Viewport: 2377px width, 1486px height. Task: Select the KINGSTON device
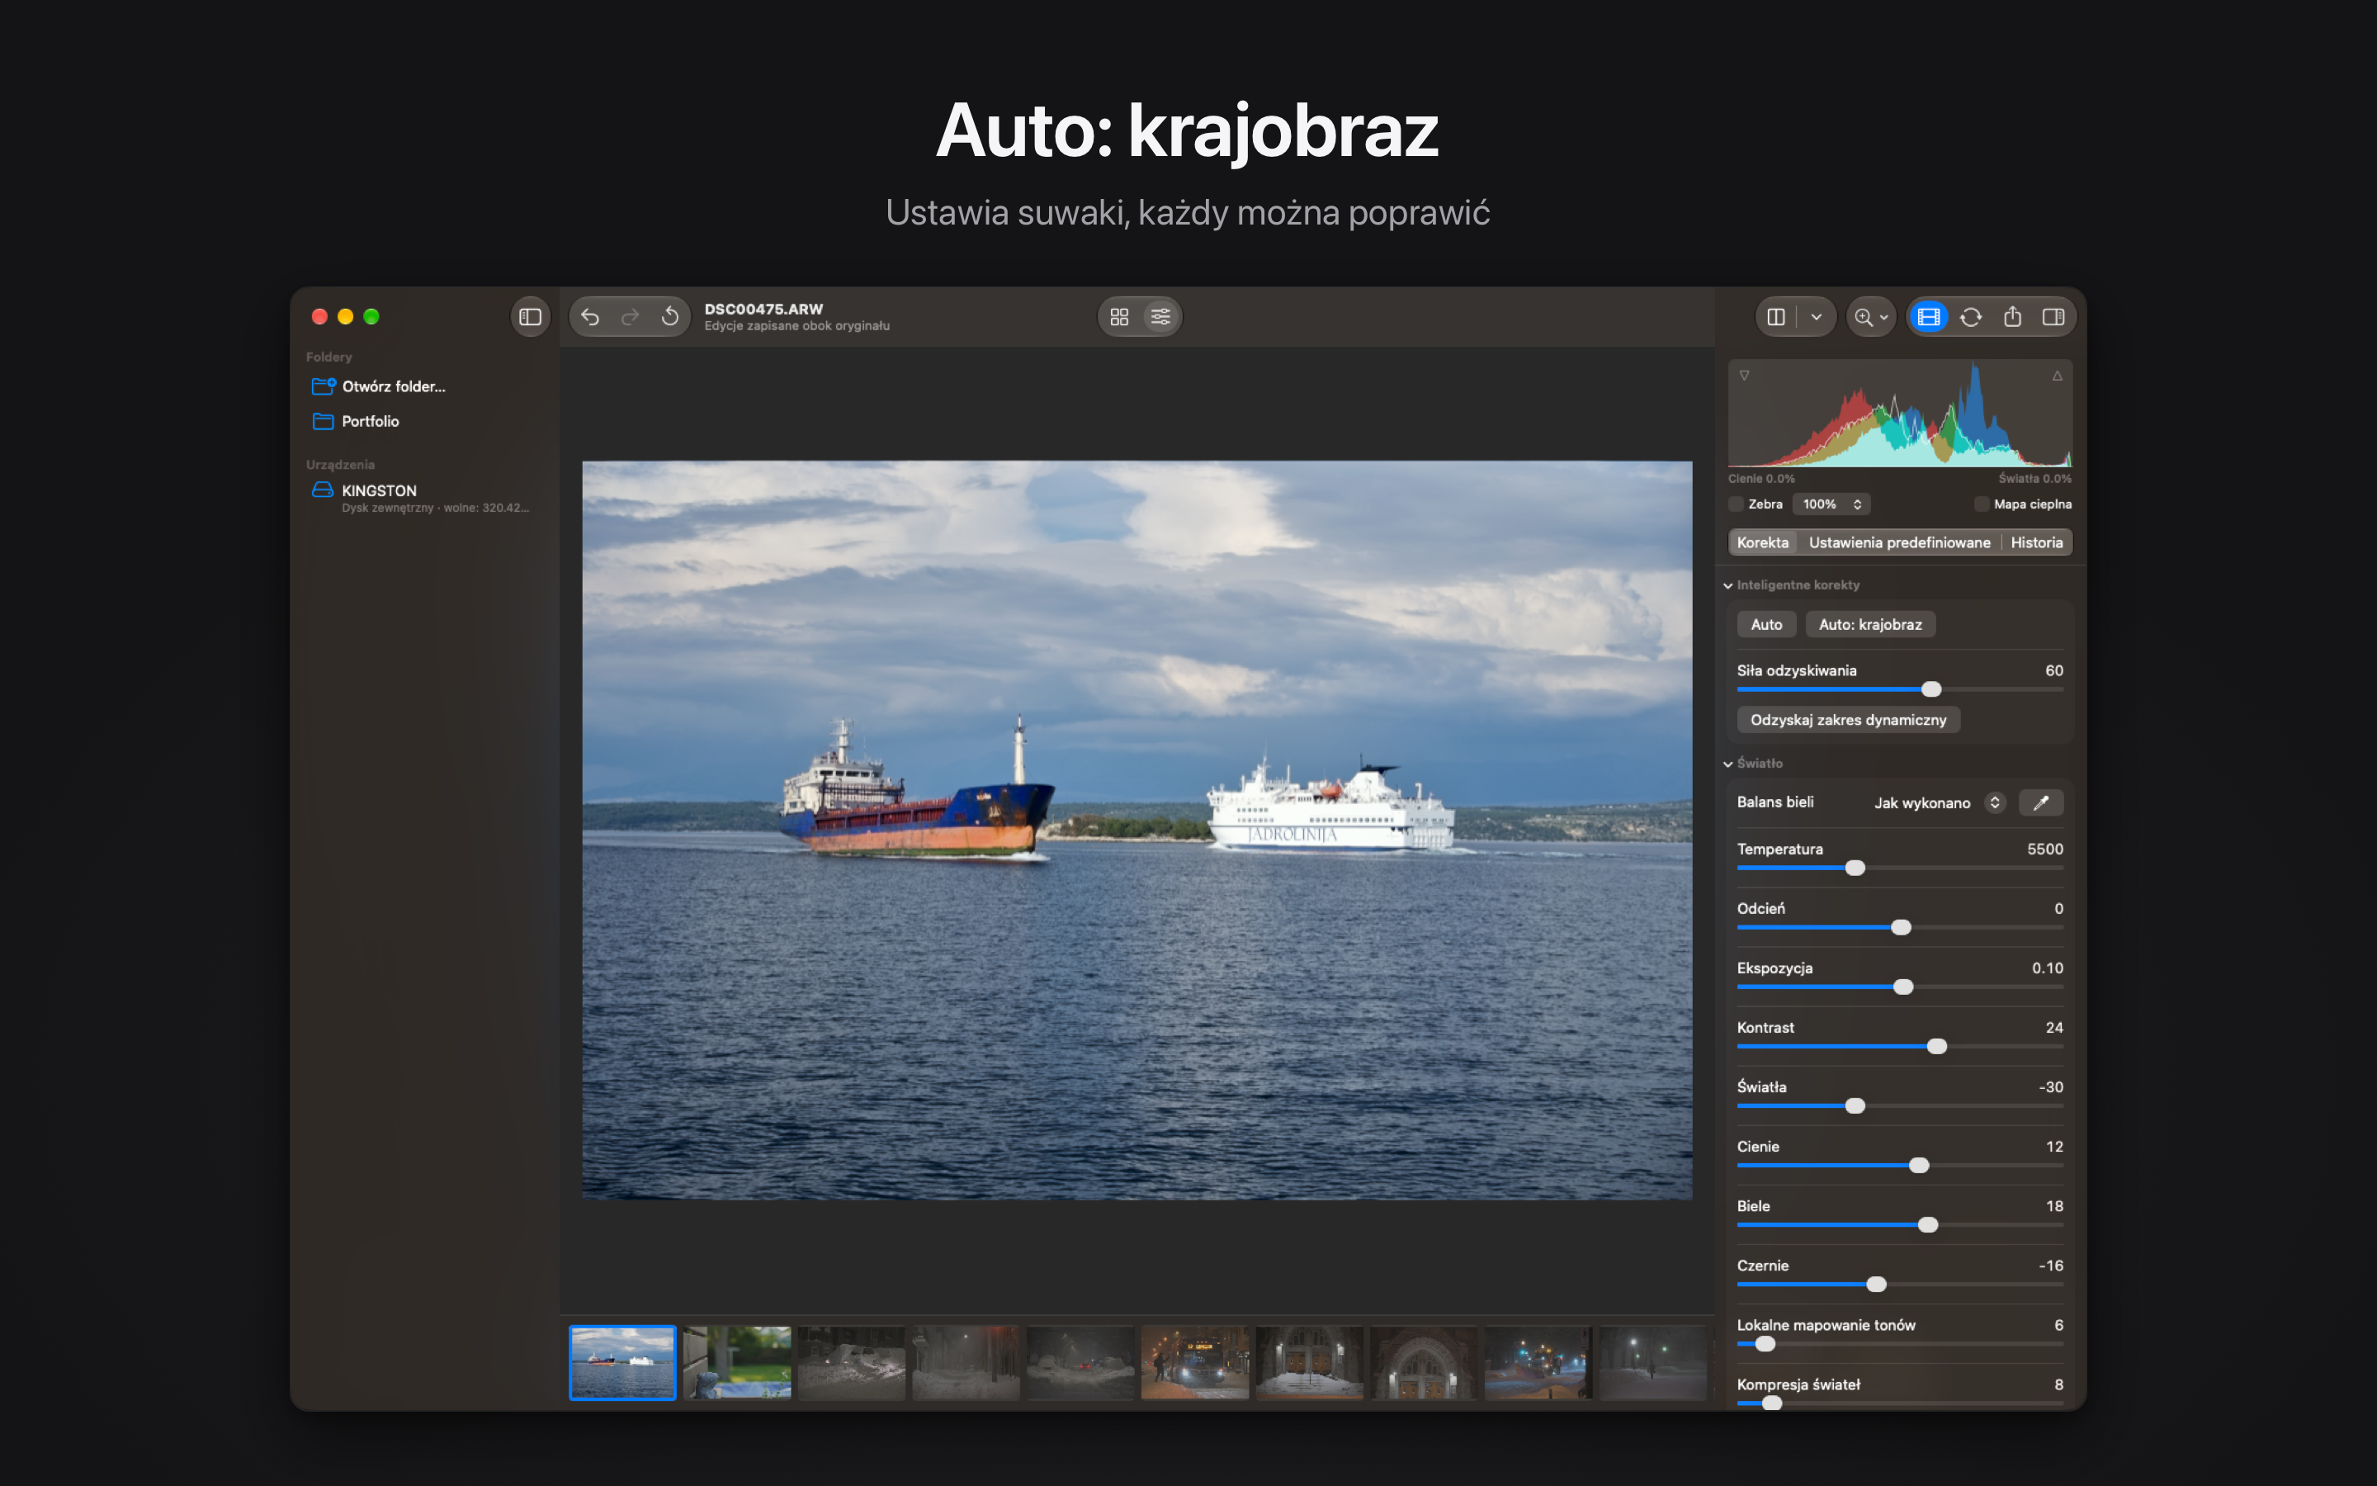(x=420, y=497)
